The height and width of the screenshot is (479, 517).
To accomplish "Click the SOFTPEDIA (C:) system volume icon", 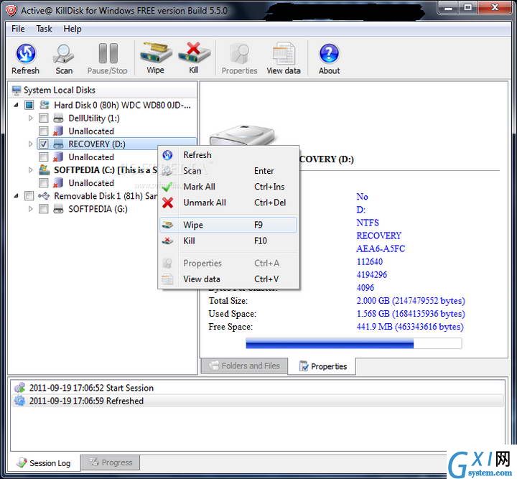I will point(45,170).
